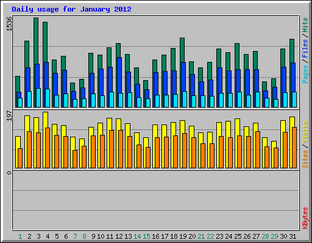Click the 'Visits' legend label
Viewport: 312px width, 243px height.
[305, 132]
